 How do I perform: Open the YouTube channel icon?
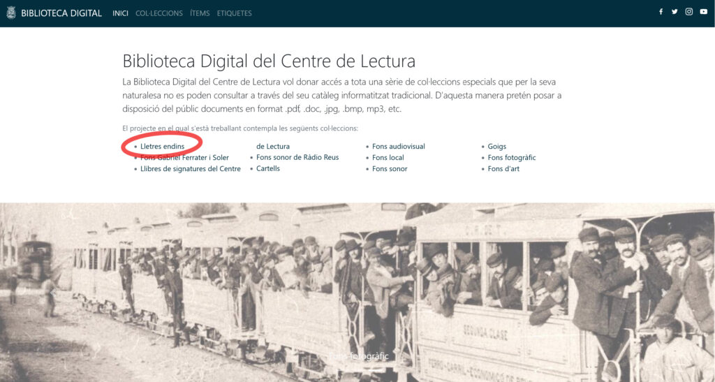(x=703, y=12)
